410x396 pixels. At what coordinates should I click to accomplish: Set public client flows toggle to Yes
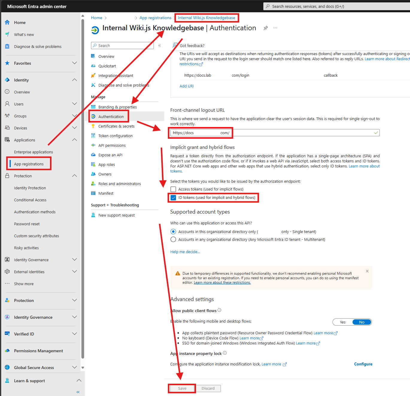tap(343, 322)
